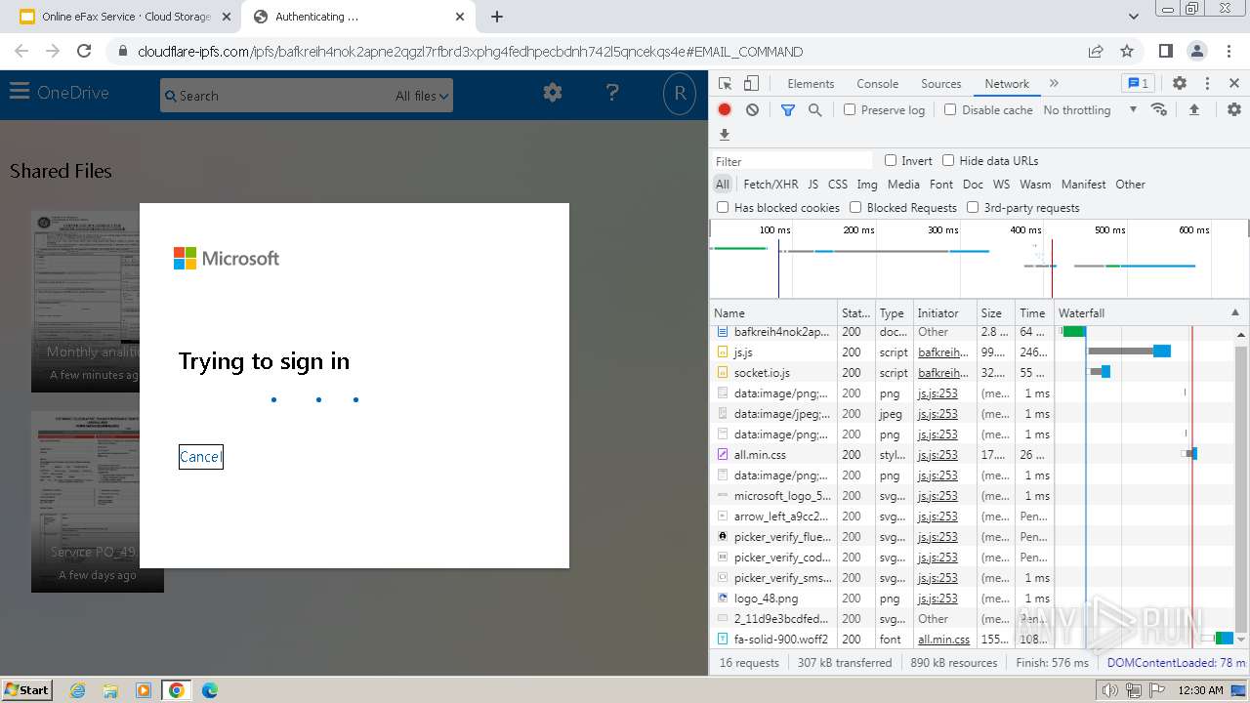Open the DevTools issues counter badge
This screenshot has width=1250, height=703.
pyautogui.click(x=1138, y=84)
